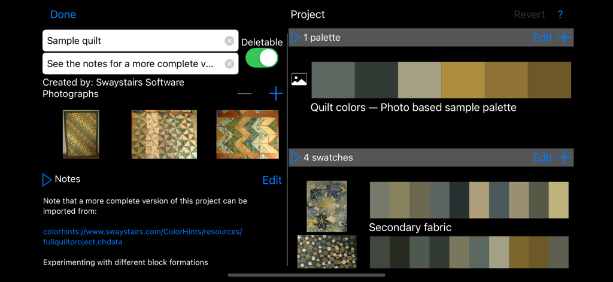Collapse the Notes section triangle
Screen dimensions: 613x282
47,180
